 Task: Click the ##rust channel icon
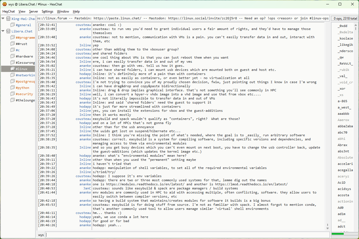[x=13, y=44]
